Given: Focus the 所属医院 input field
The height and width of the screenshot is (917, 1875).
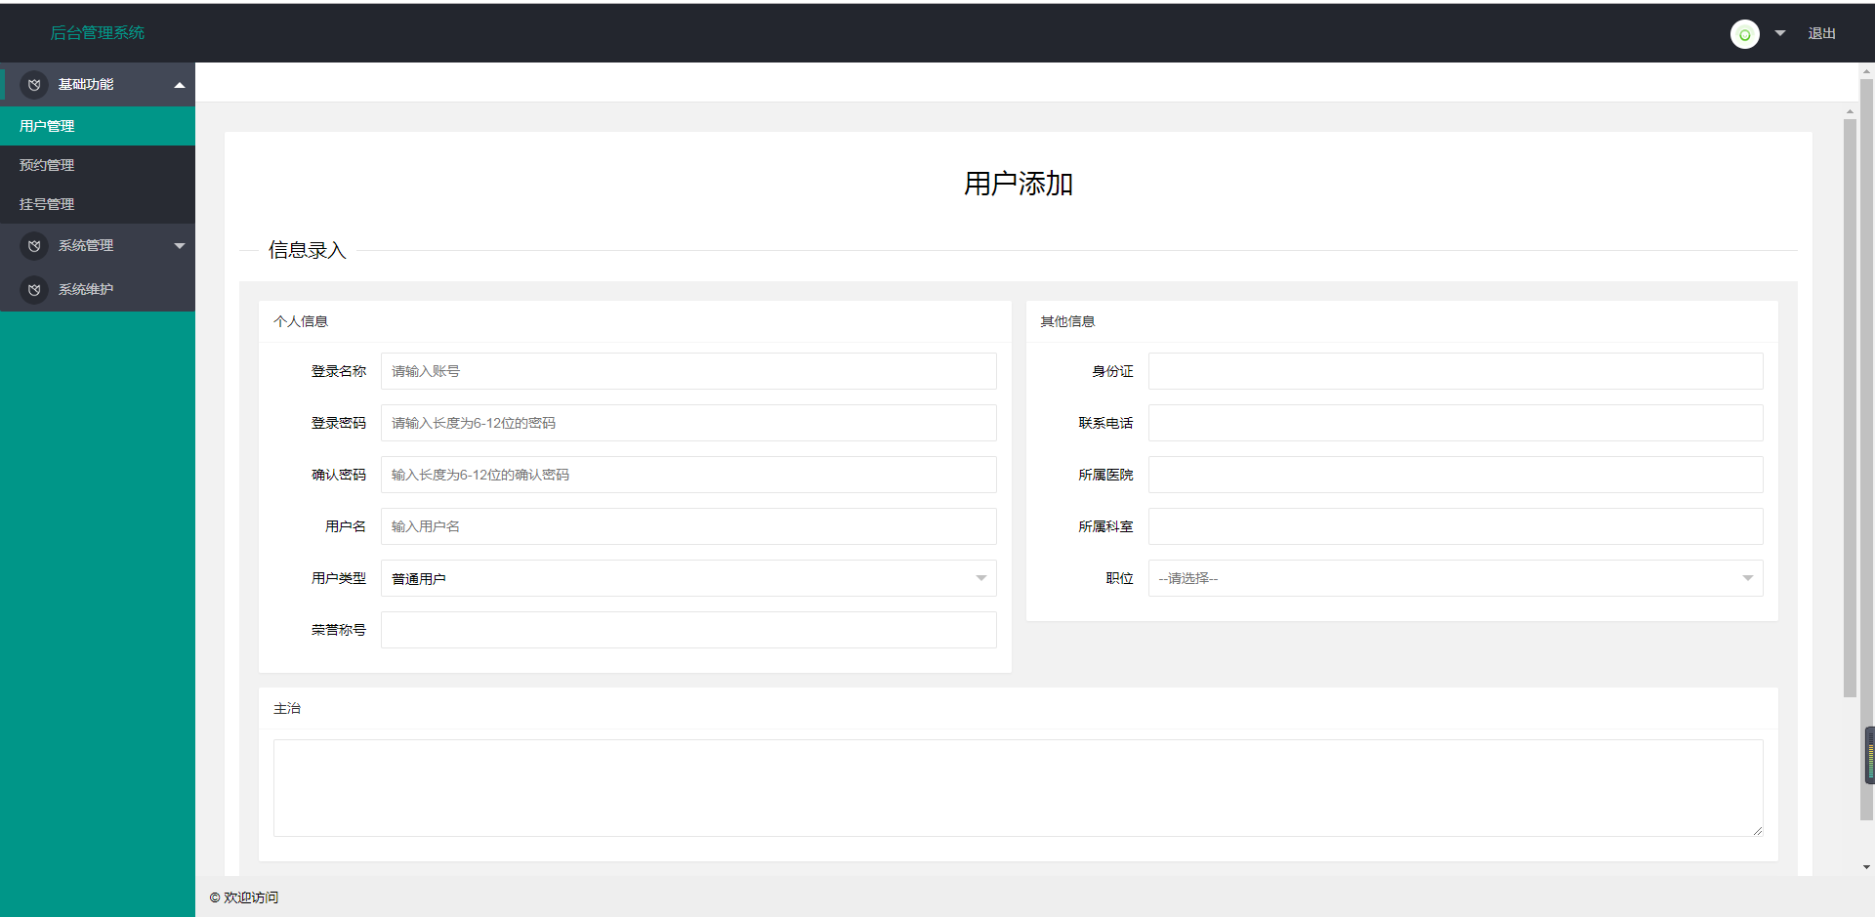Looking at the screenshot, I should pos(1455,475).
